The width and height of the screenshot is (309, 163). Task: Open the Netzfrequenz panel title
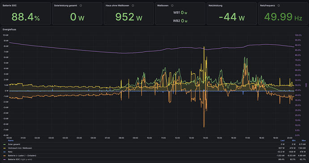[267, 6]
